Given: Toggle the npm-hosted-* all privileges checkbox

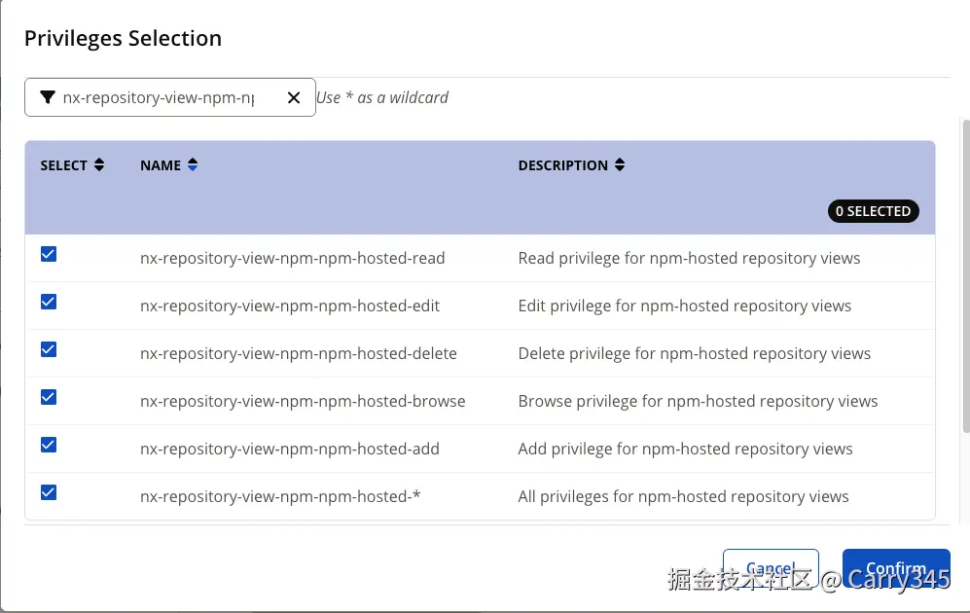Looking at the screenshot, I should tap(49, 492).
